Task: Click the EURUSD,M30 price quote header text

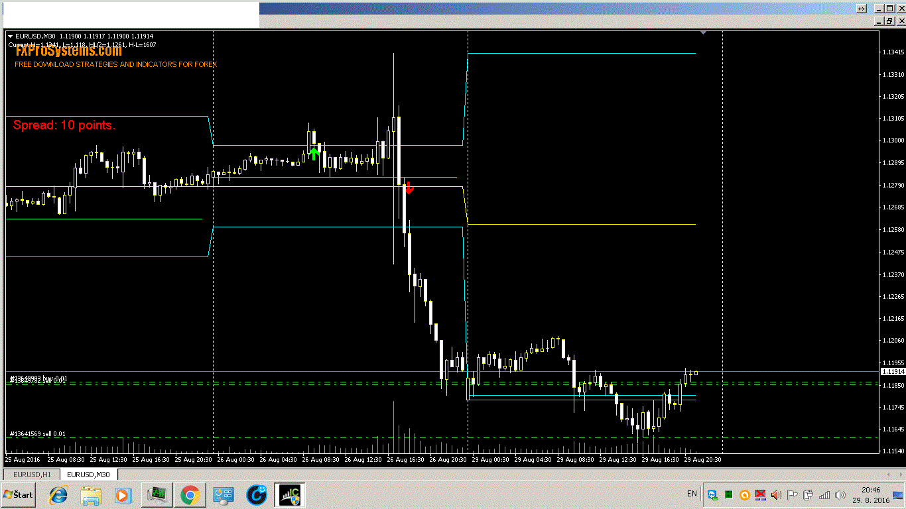Action: pos(85,36)
